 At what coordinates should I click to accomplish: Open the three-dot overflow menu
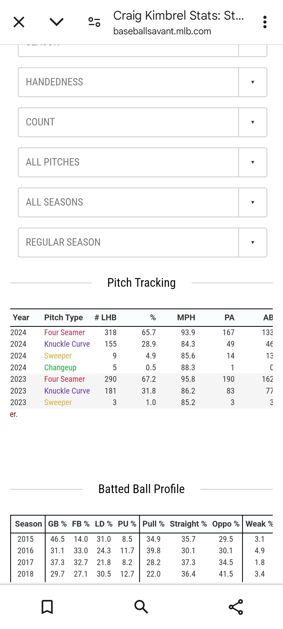click(x=265, y=22)
